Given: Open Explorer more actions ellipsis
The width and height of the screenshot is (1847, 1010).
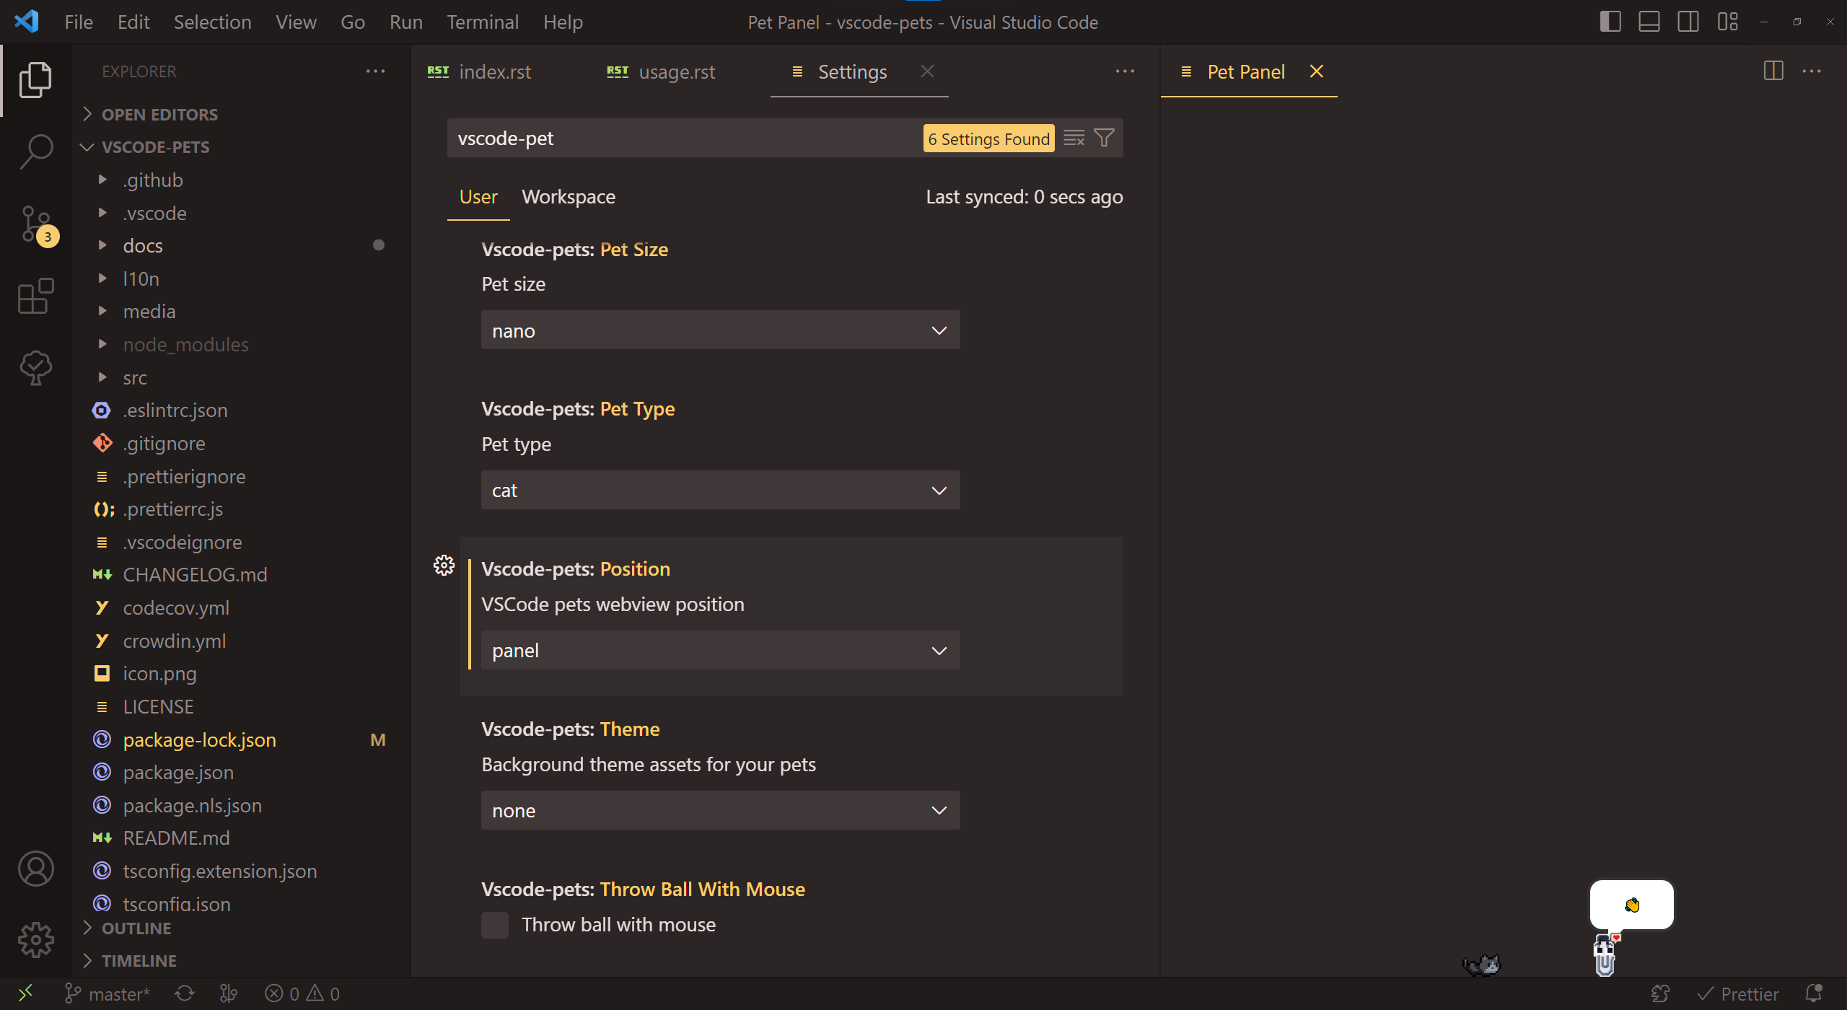Looking at the screenshot, I should coord(375,71).
